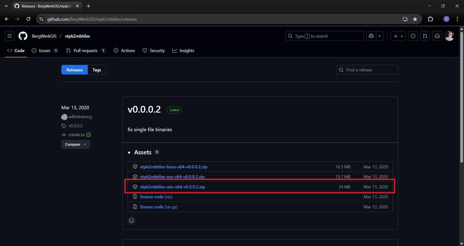Bookmark this page with star icon

415,19
